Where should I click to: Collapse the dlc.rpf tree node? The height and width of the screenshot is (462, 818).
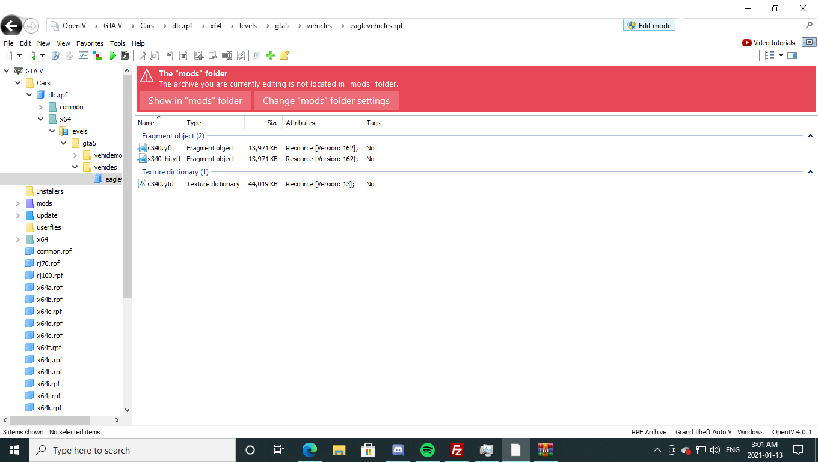(x=29, y=95)
